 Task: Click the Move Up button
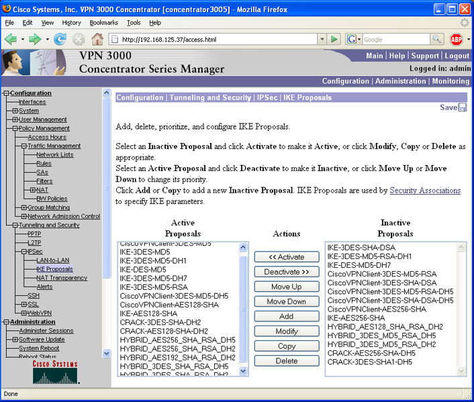[x=287, y=287]
